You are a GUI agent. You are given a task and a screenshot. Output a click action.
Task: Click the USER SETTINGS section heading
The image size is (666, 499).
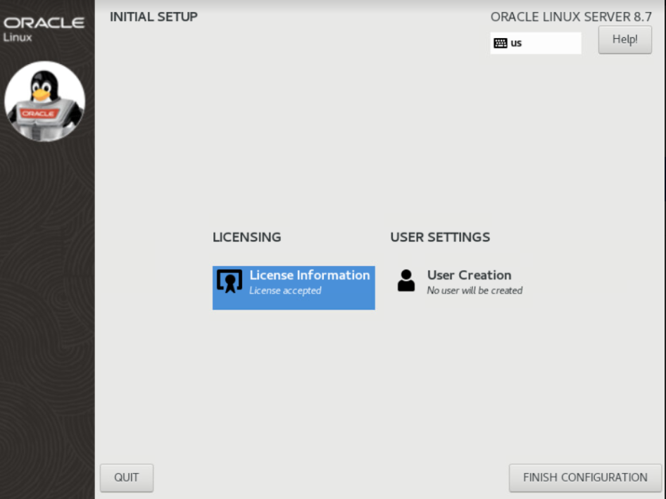pyautogui.click(x=440, y=237)
